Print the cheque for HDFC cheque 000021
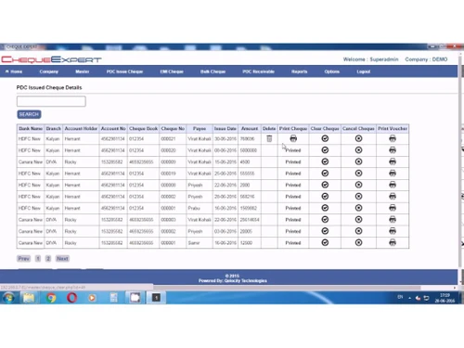Image resolution: width=464 pixels, height=348 pixels. [x=293, y=138]
